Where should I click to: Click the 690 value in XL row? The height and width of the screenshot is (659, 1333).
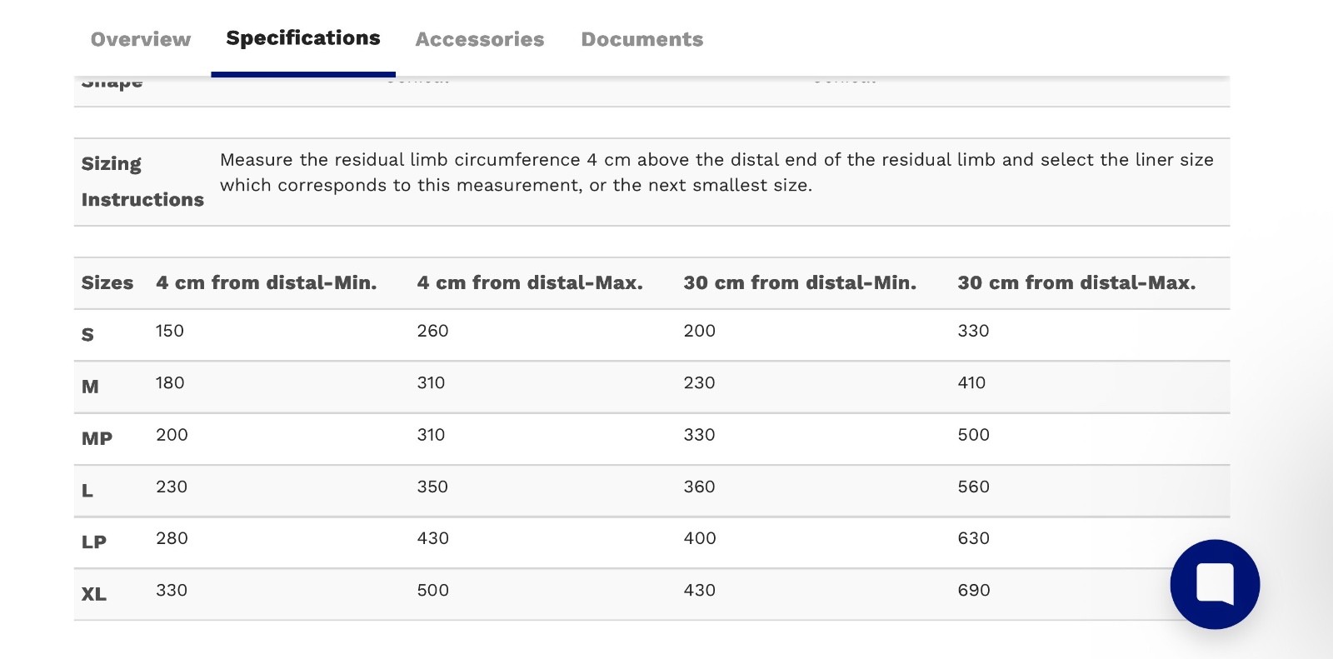974,590
